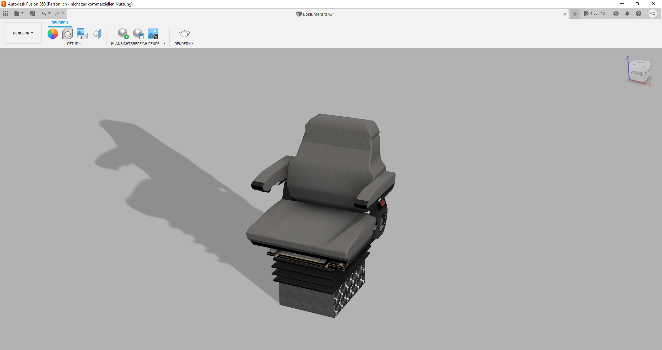Viewport: 662px width, 350px height.
Task: Undo the last action
Action: pos(43,13)
